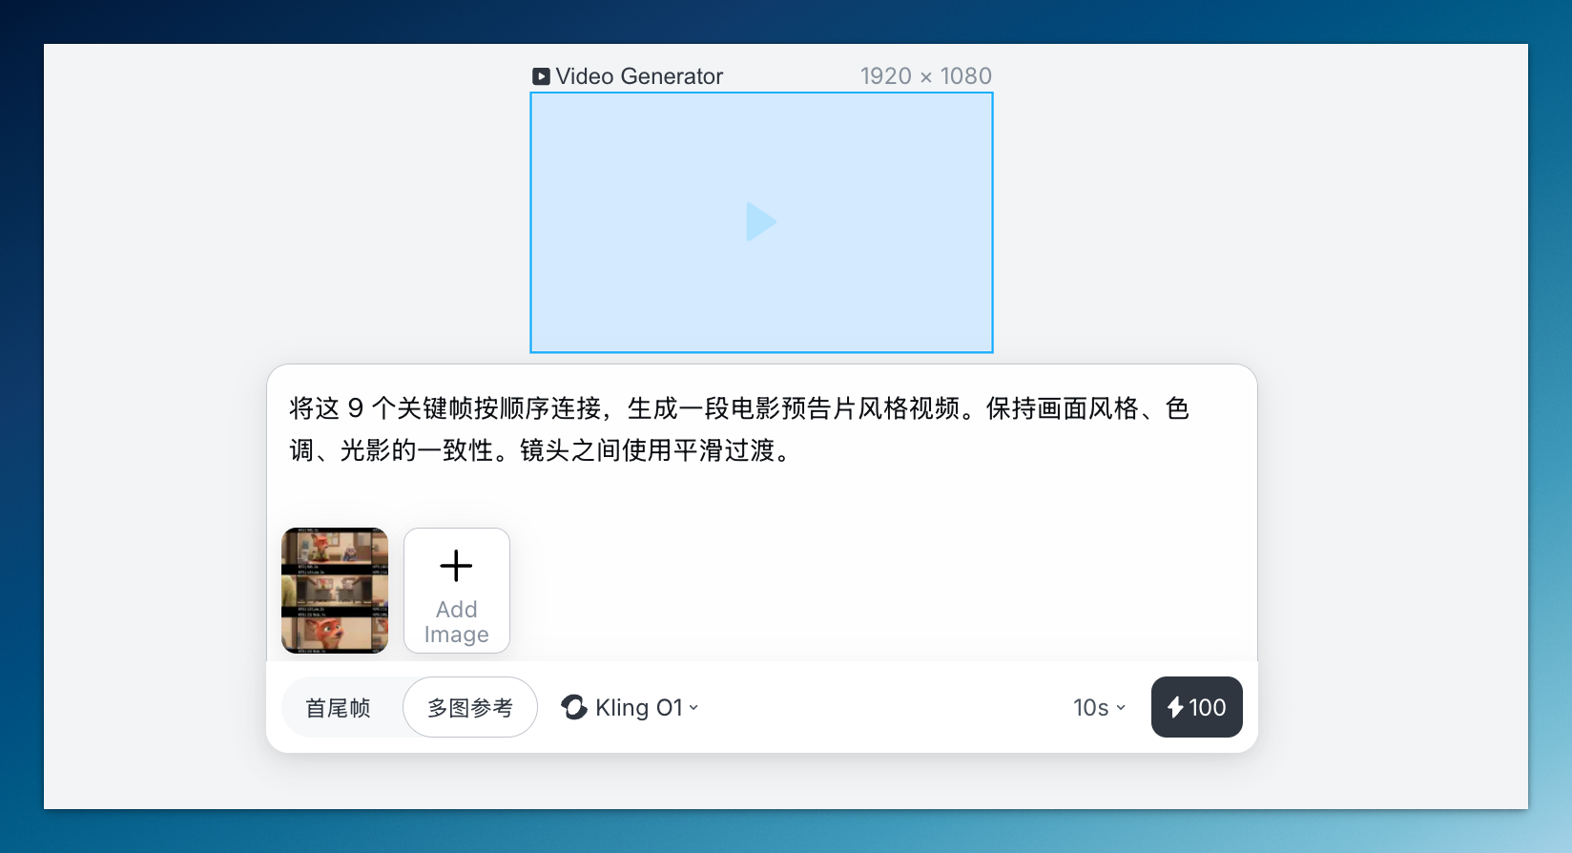Click the Video Generator film icon
This screenshot has height=853, width=1572.
pyautogui.click(x=541, y=76)
